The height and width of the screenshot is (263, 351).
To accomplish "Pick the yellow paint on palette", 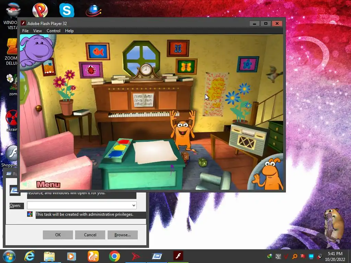I will pyautogui.click(x=119, y=148).
